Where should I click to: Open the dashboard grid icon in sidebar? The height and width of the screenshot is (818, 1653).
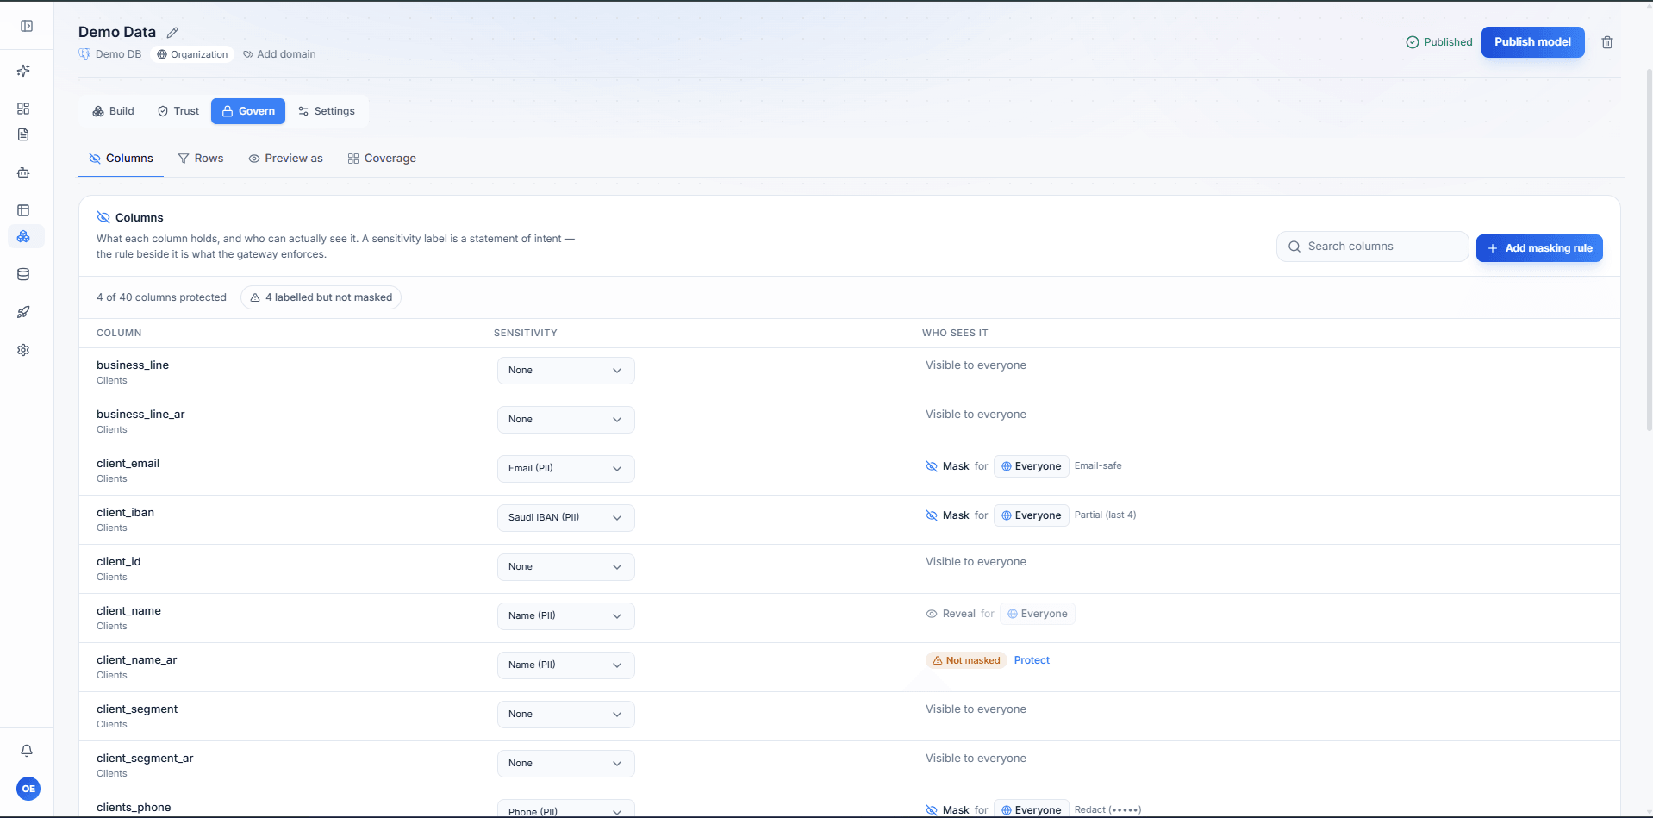[23, 109]
